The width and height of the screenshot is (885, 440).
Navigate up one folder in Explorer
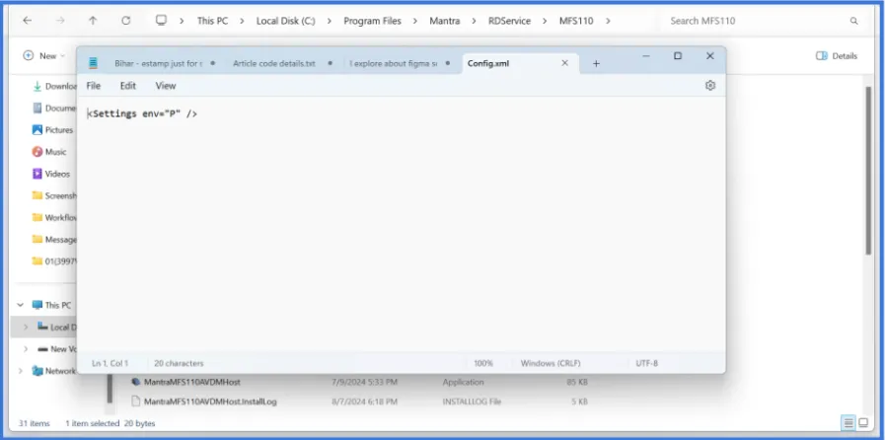click(93, 21)
